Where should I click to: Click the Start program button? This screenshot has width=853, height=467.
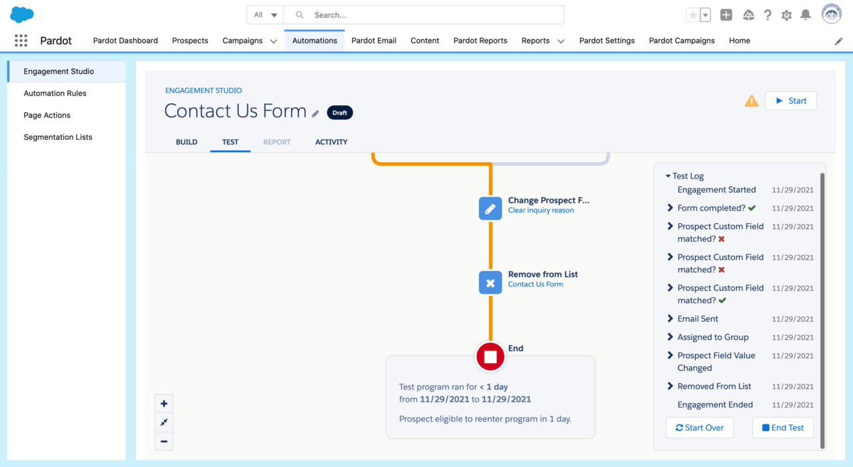[791, 101]
